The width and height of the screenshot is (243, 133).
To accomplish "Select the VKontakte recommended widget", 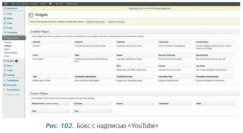I will click(214, 77).
